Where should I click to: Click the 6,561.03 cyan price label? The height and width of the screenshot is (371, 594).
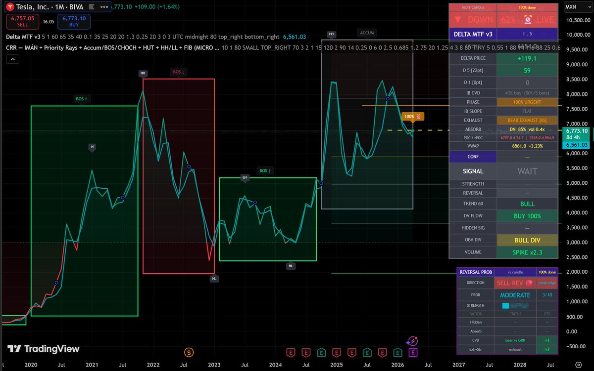tap(577, 145)
